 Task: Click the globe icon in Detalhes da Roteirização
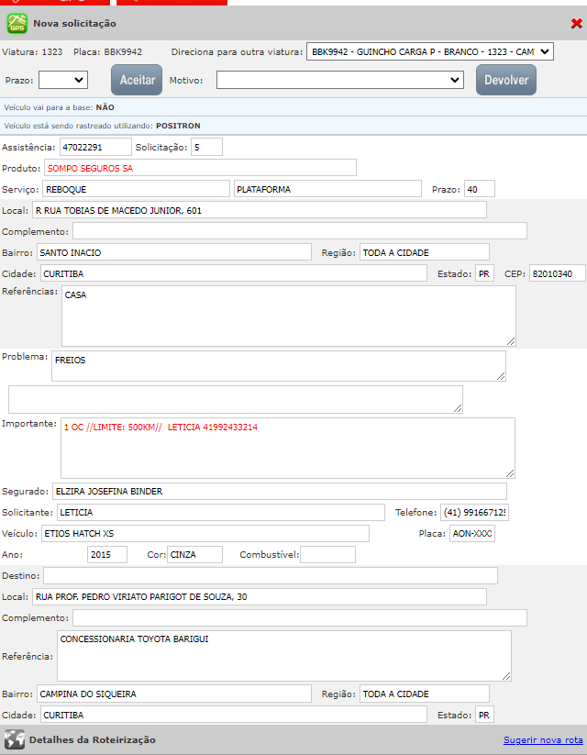pos(14,739)
